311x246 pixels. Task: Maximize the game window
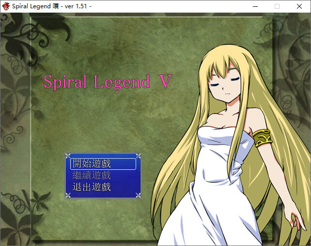(277, 6)
